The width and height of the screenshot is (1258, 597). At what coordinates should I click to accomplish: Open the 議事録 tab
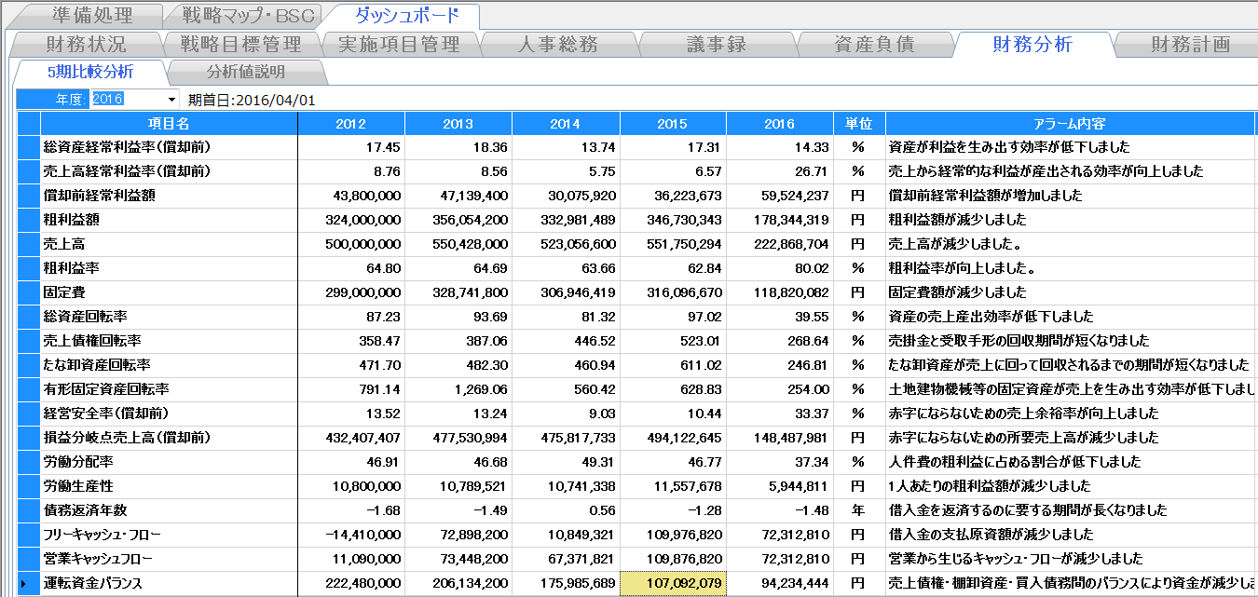click(x=716, y=45)
